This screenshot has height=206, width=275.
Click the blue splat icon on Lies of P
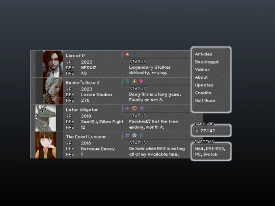click(x=134, y=54)
